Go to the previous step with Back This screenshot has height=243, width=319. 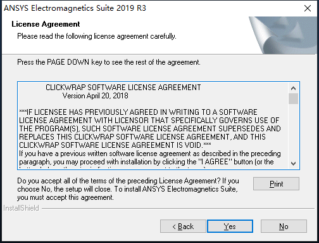coord(183,227)
